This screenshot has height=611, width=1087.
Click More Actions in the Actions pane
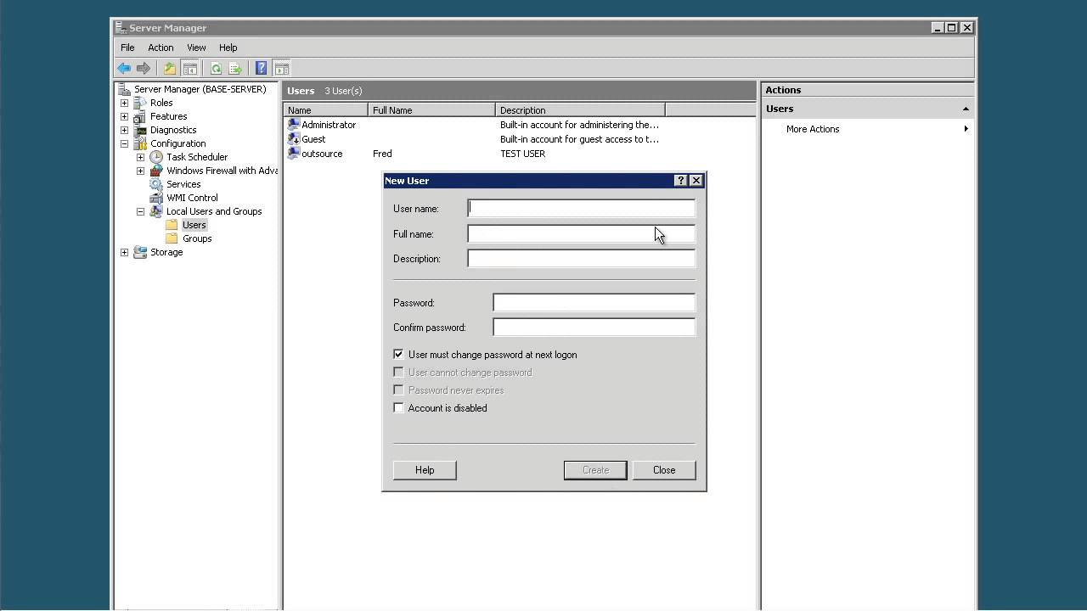(x=813, y=129)
